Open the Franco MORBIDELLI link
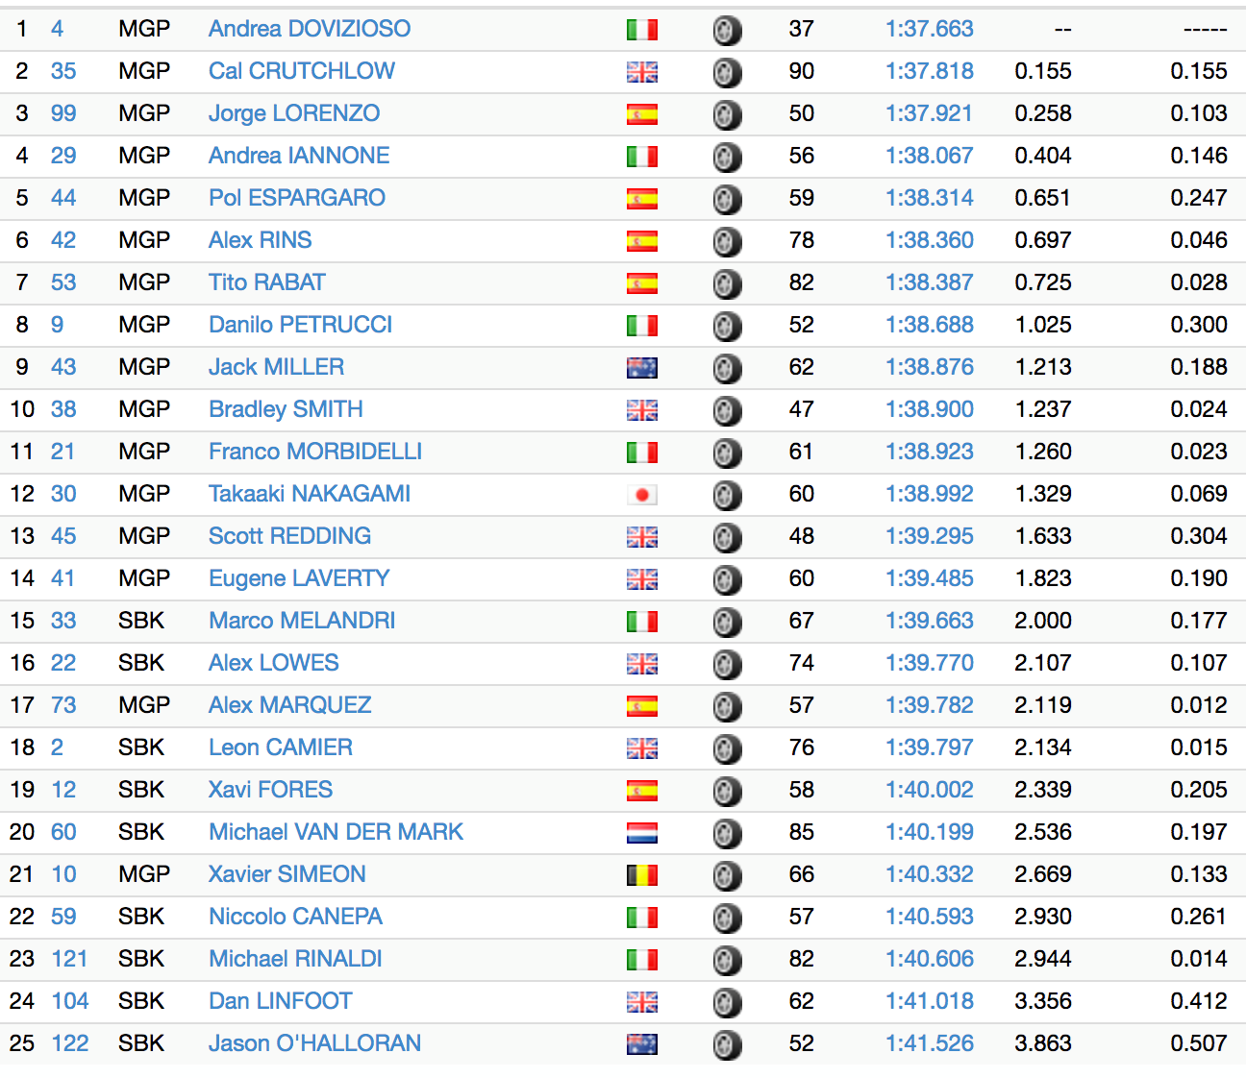This screenshot has height=1078, width=1246. [315, 452]
